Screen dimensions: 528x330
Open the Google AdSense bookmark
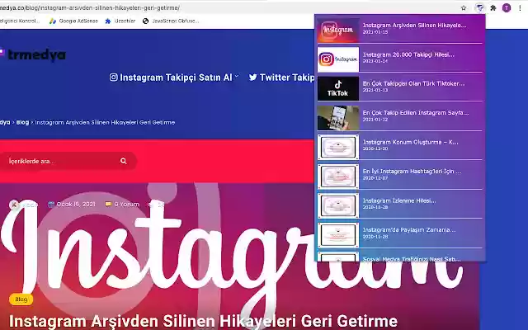point(73,21)
